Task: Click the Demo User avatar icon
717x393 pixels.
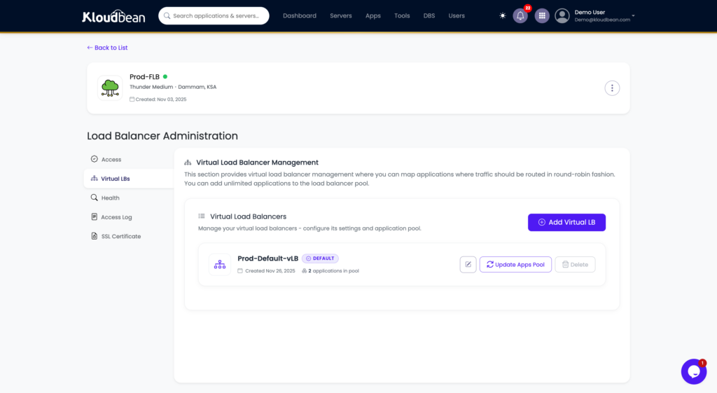Action: click(x=562, y=15)
